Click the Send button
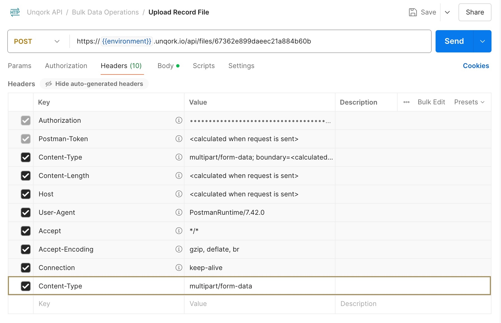The image size is (501, 323). [454, 41]
